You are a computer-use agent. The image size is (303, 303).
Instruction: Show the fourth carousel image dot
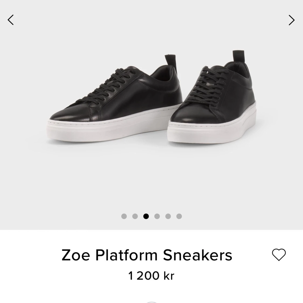[x=157, y=216]
